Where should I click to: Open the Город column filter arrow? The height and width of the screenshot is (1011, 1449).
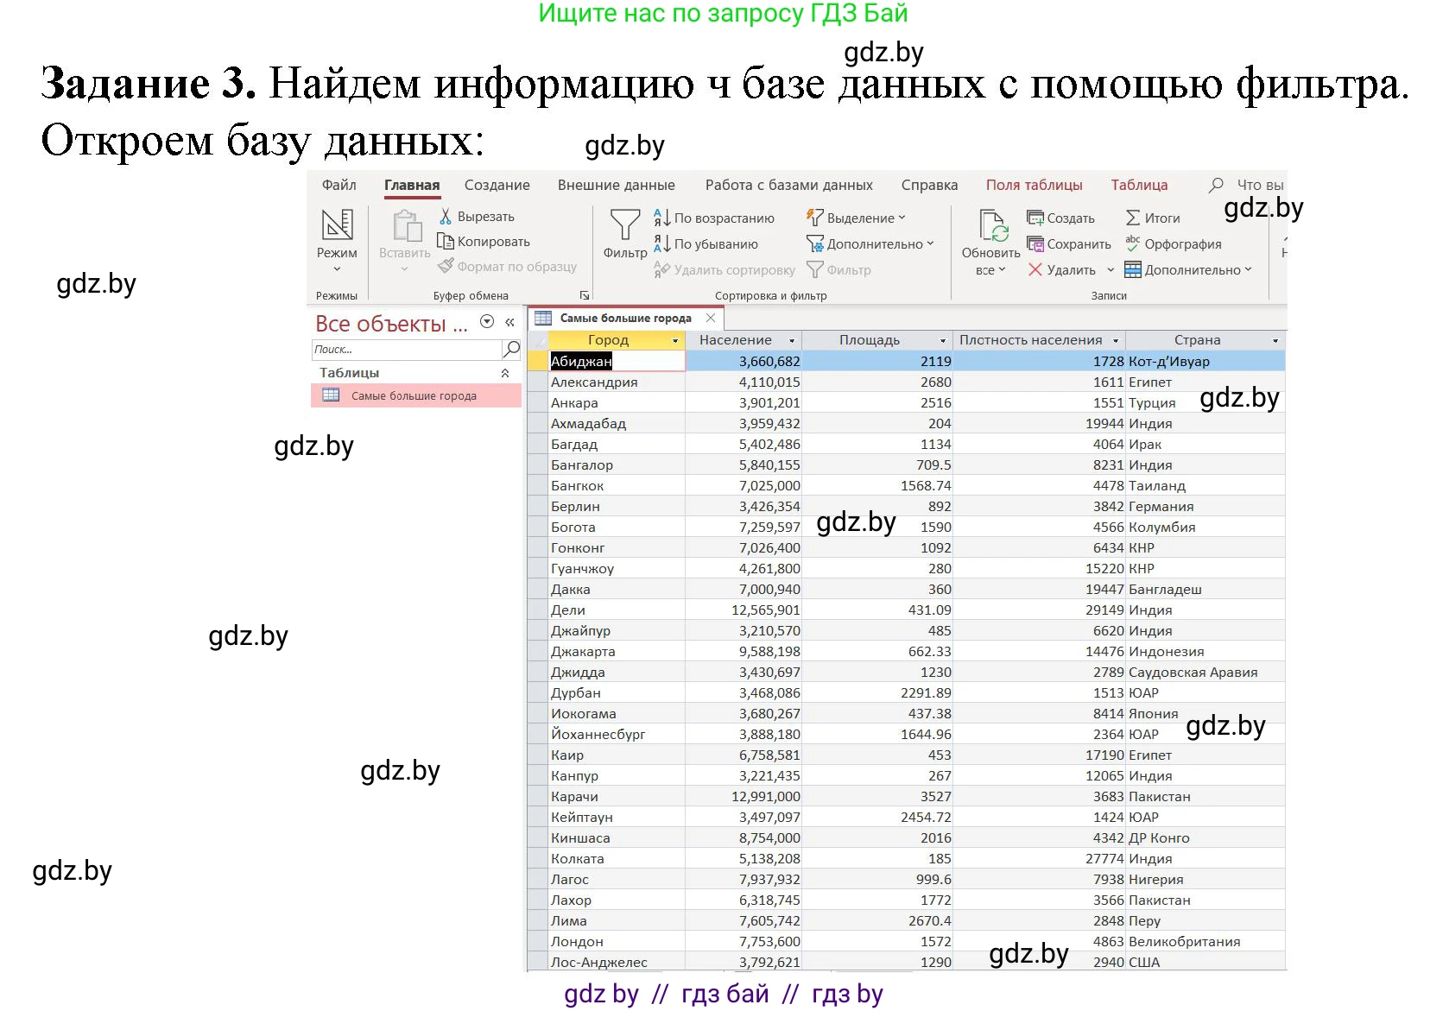click(674, 340)
